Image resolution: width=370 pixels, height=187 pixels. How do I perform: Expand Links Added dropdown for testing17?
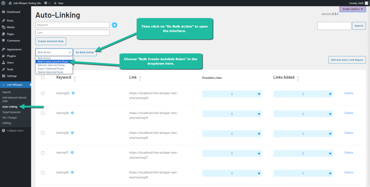pos(303,153)
